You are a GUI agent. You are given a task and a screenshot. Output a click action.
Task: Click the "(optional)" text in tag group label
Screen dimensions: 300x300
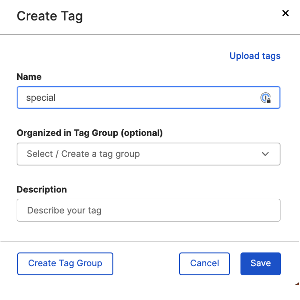click(142, 133)
